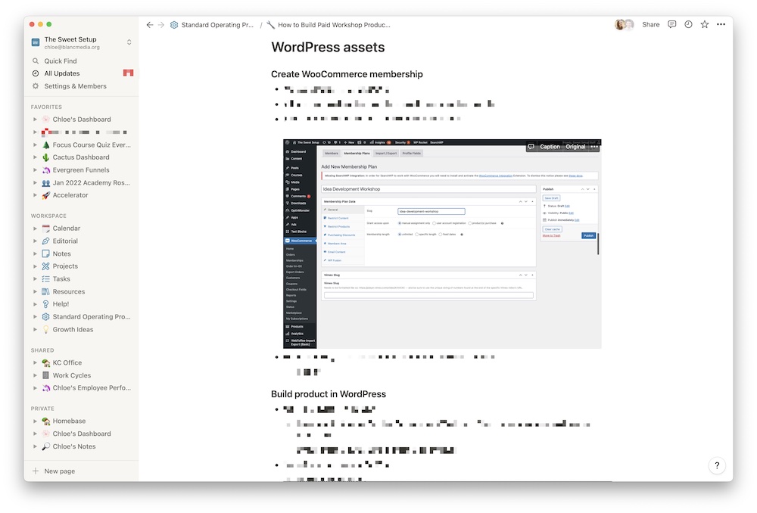Open the embedded WordPress screenshot image
Viewport: 757px width, 513px height.
point(442,244)
